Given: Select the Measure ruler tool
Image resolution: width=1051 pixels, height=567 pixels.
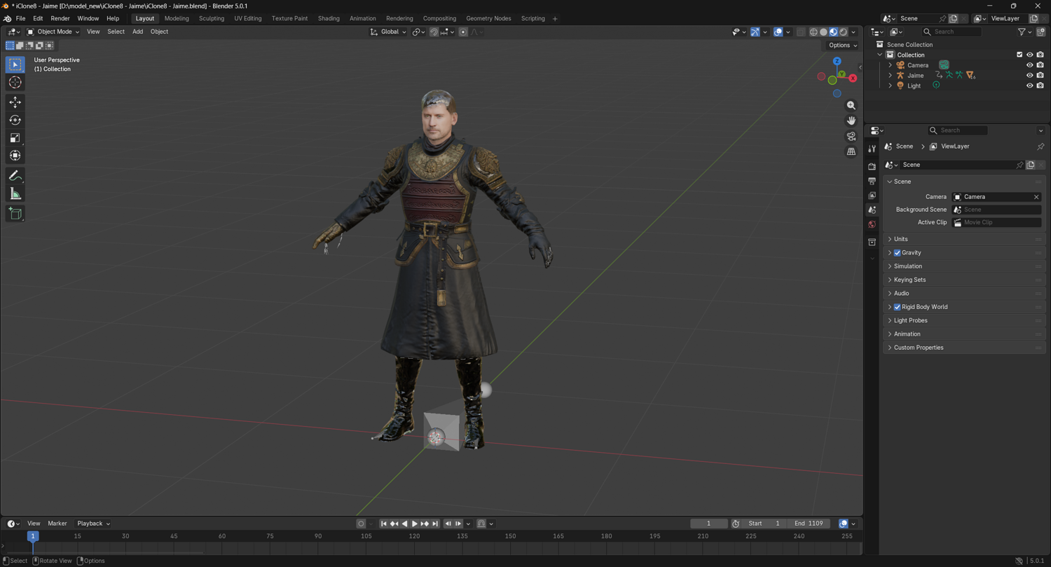Looking at the screenshot, I should 15,193.
